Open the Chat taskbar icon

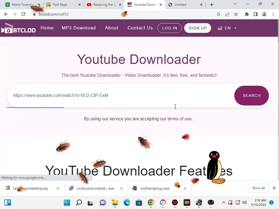coord(103,202)
